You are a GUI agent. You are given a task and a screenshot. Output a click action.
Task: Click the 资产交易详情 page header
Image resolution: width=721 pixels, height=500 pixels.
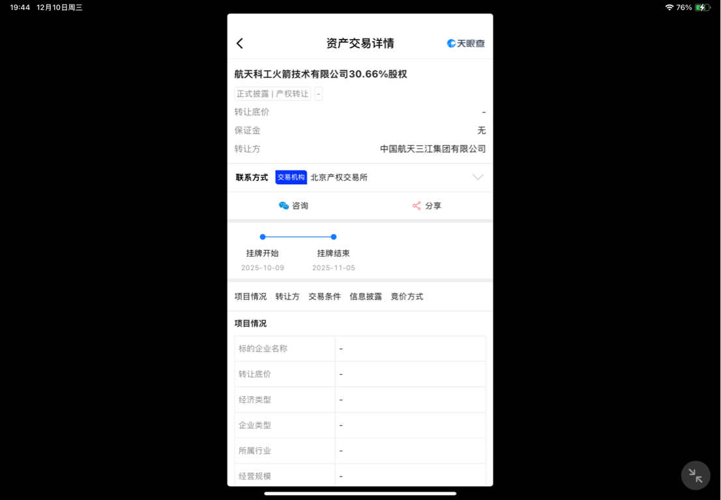point(360,43)
